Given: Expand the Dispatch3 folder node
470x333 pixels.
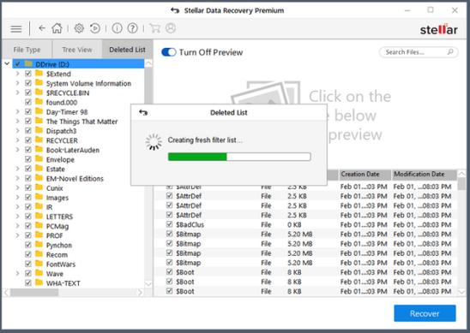Looking at the screenshot, I should pyautogui.click(x=17, y=131).
